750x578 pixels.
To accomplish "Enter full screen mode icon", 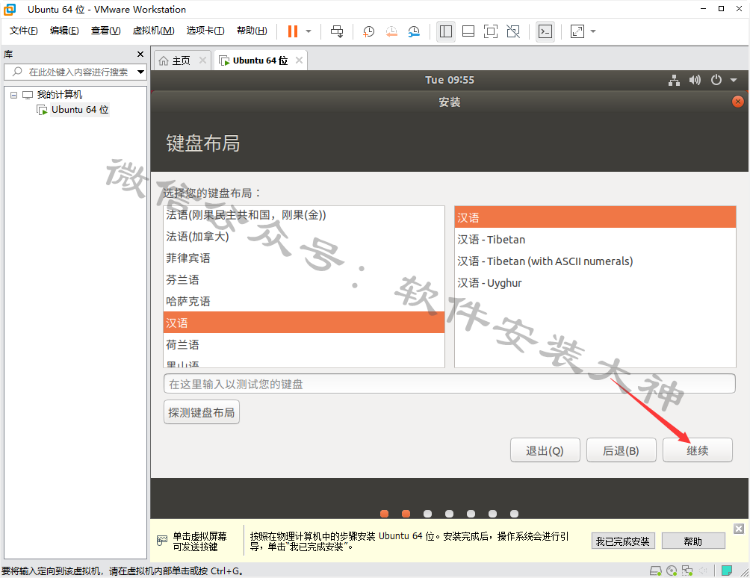I will click(x=491, y=31).
